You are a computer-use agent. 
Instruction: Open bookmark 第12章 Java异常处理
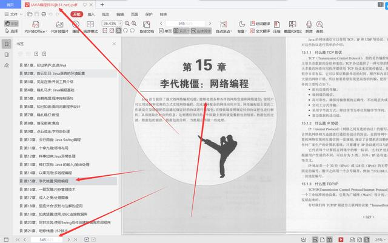click(x=47, y=156)
